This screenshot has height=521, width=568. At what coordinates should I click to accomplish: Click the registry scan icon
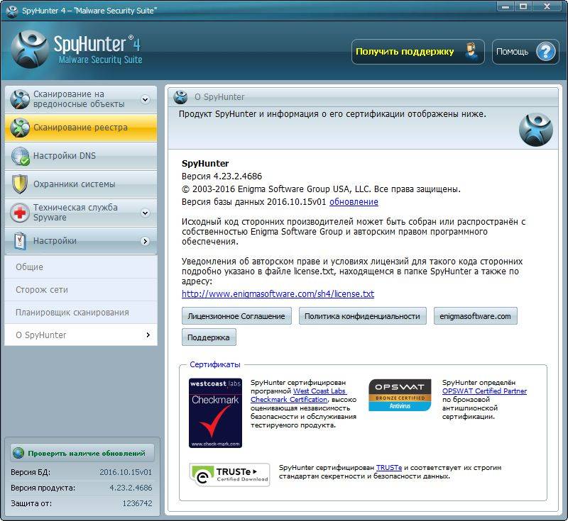[x=20, y=128]
